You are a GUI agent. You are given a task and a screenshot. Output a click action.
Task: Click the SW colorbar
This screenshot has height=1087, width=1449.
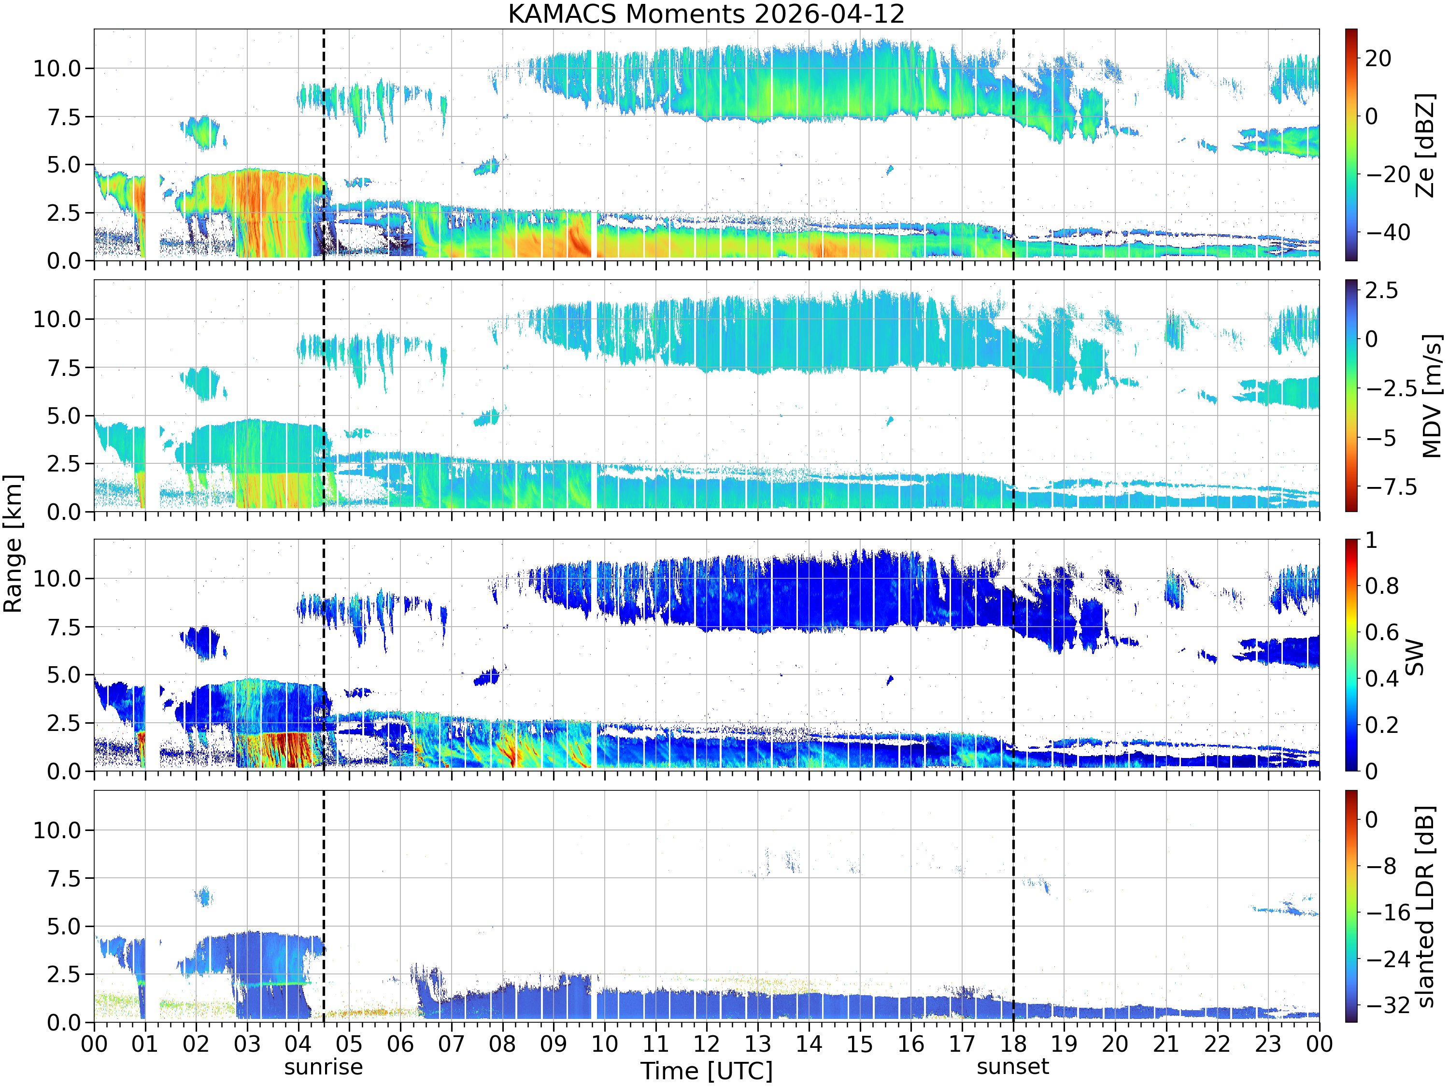[1351, 655]
